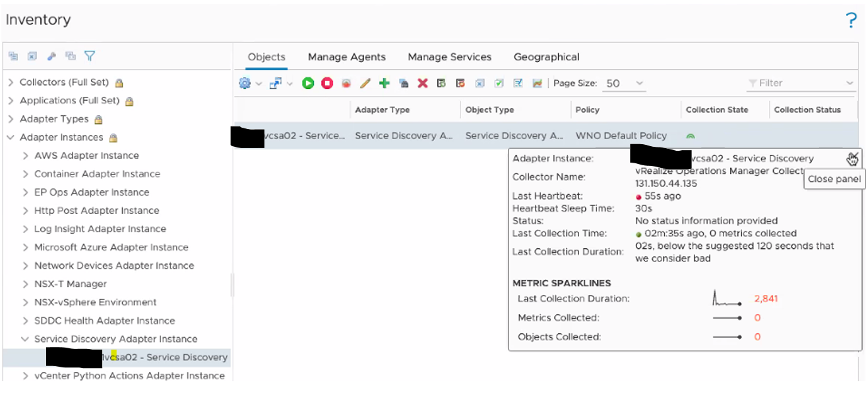Click the wrench icon above inventory tree

(x=51, y=56)
